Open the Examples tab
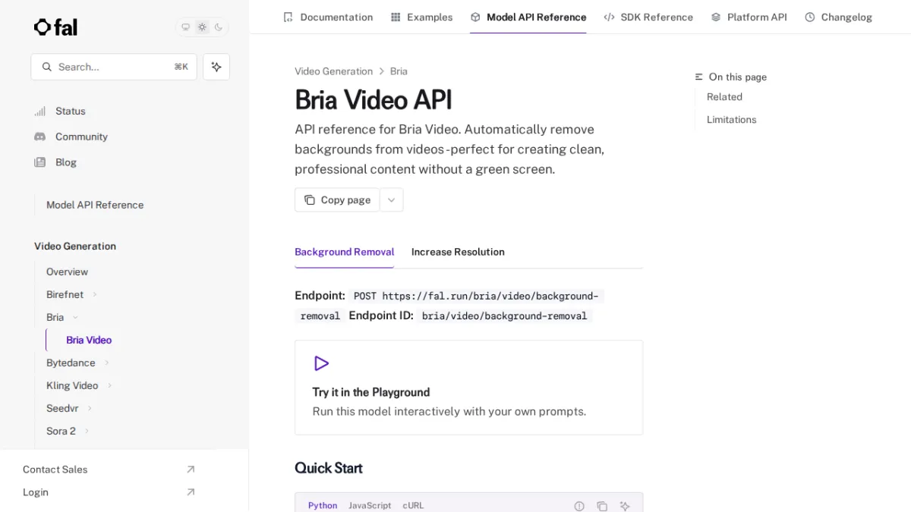Image resolution: width=911 pixels, height=512 pixels. coord(421,17)
